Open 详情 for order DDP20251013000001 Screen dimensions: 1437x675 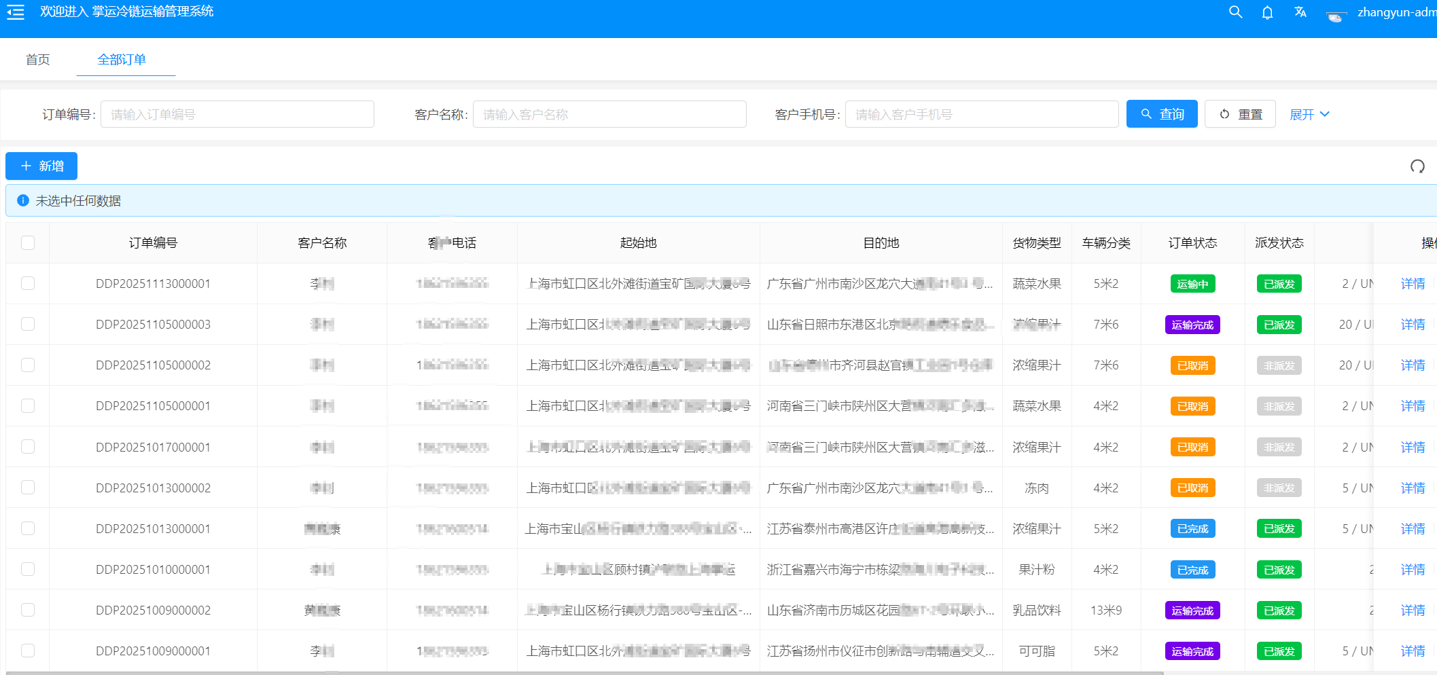tap(1413, 528)
